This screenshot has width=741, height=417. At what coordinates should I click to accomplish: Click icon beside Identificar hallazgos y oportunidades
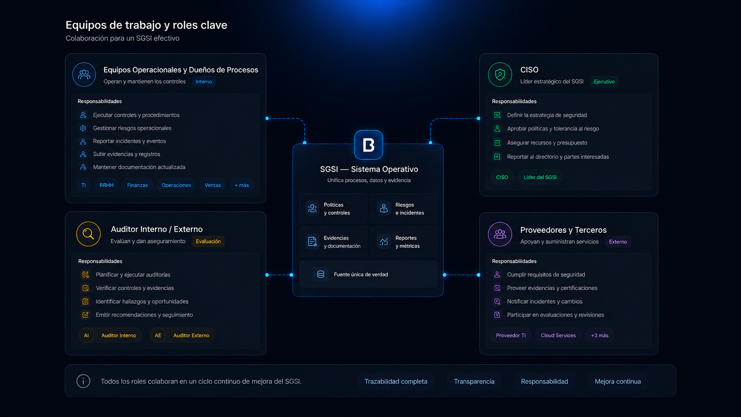86,301
